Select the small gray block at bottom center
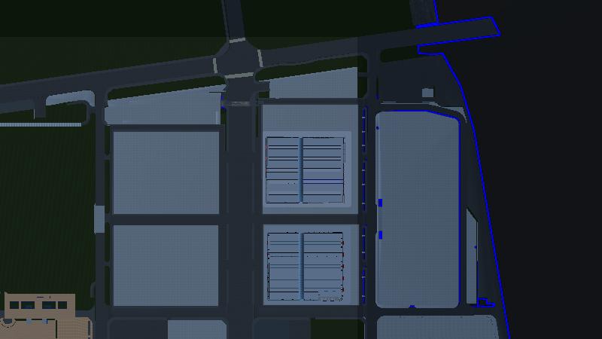Image resolution: width=602 pixels, height=339 pixels. (x=196, y=329)
